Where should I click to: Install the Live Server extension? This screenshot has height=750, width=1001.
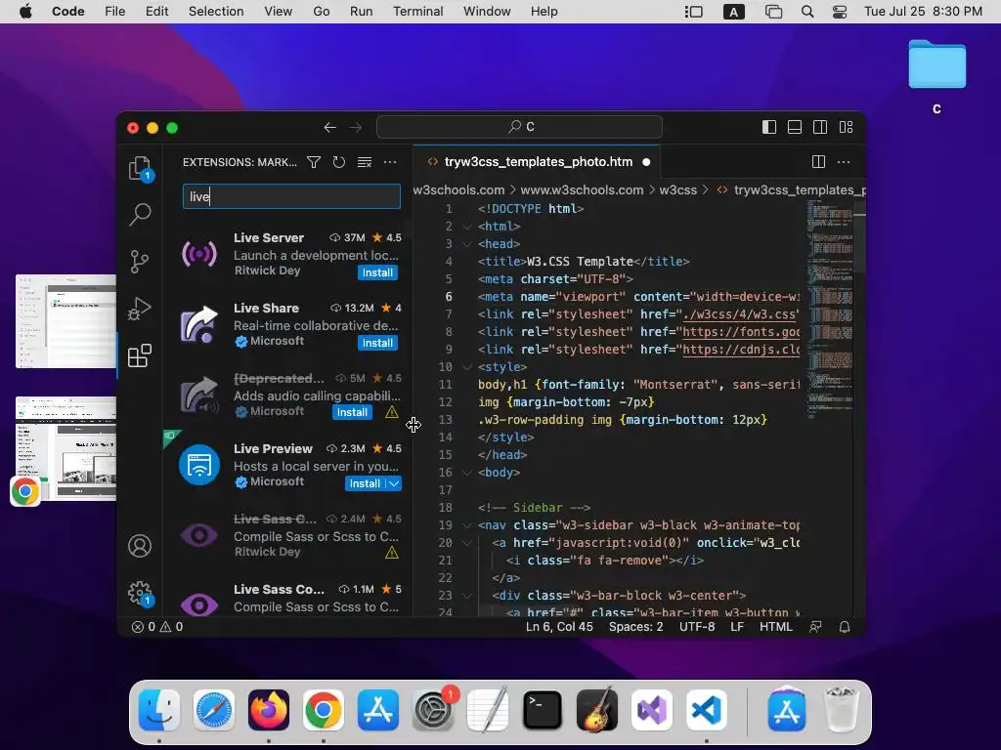tap(377, 273)
